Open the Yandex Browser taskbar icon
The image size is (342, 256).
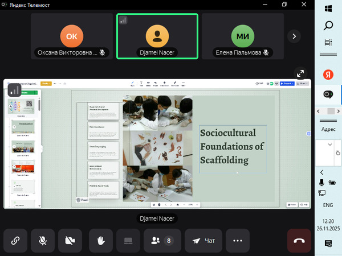pyautogui.click(x=328, y=75)
